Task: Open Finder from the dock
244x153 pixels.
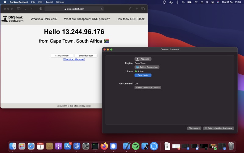Action: point(13,146)
